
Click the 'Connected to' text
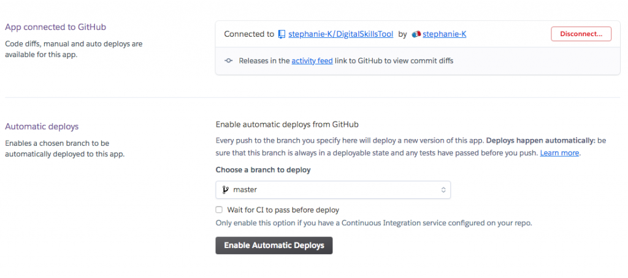tap(249, 34)
